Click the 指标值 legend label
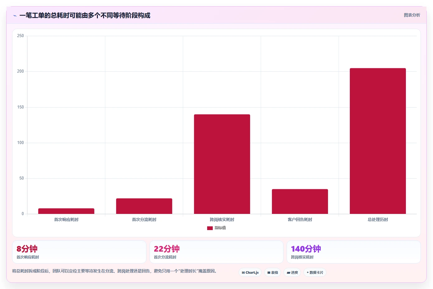 (x=220, y=228)
